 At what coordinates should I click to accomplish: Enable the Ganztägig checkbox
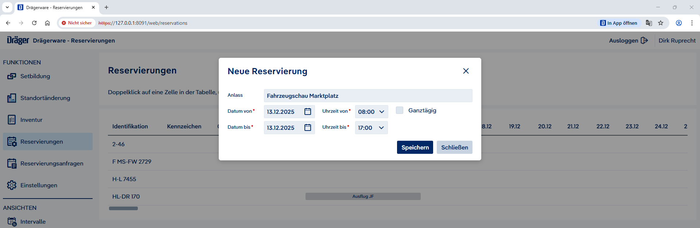tap(400, 110)
